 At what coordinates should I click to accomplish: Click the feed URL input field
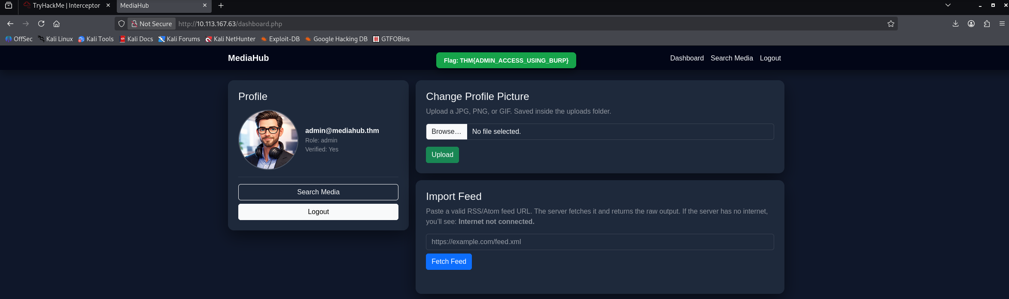[x=600, y=242]
